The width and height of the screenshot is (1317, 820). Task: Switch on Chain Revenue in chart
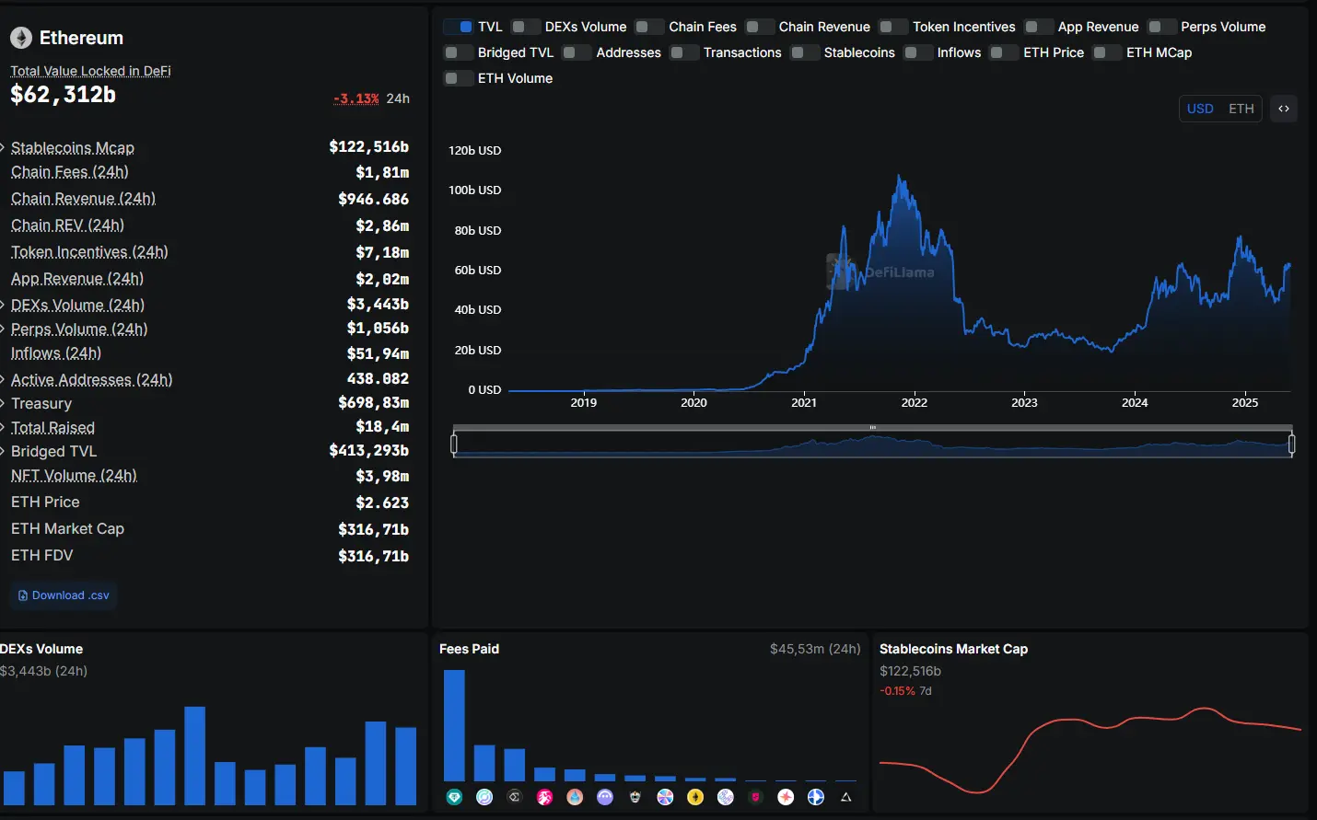coord(760,27)
